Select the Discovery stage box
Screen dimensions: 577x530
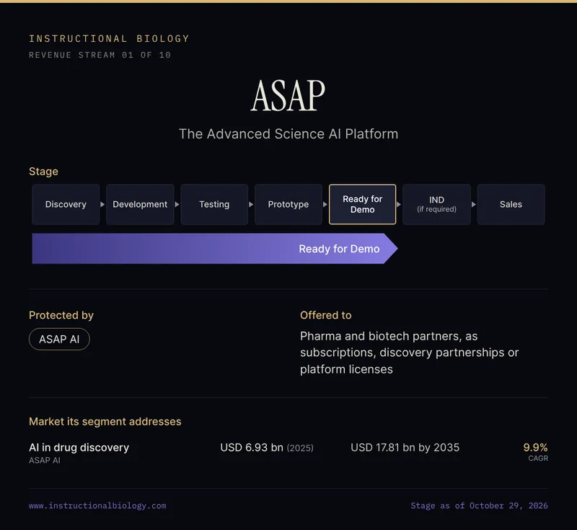pos(66,204)
